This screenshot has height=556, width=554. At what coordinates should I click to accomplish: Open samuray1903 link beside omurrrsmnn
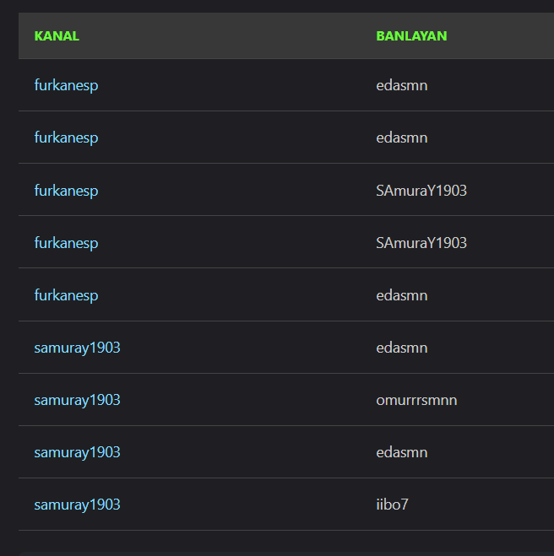pyautogui.click(x=77, y=400)
